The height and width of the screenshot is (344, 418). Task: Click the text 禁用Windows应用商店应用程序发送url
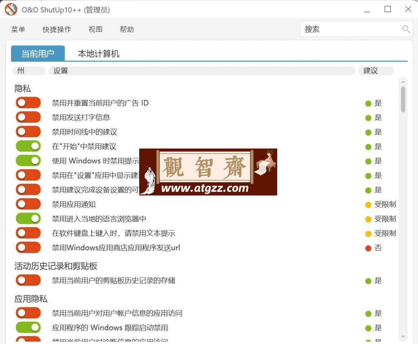(x=116, y=248)
